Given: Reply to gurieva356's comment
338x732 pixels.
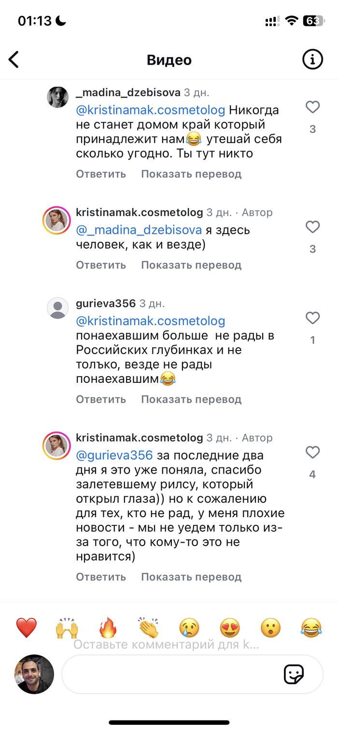Looking at the screenshot, I should (x=101, y=399).
